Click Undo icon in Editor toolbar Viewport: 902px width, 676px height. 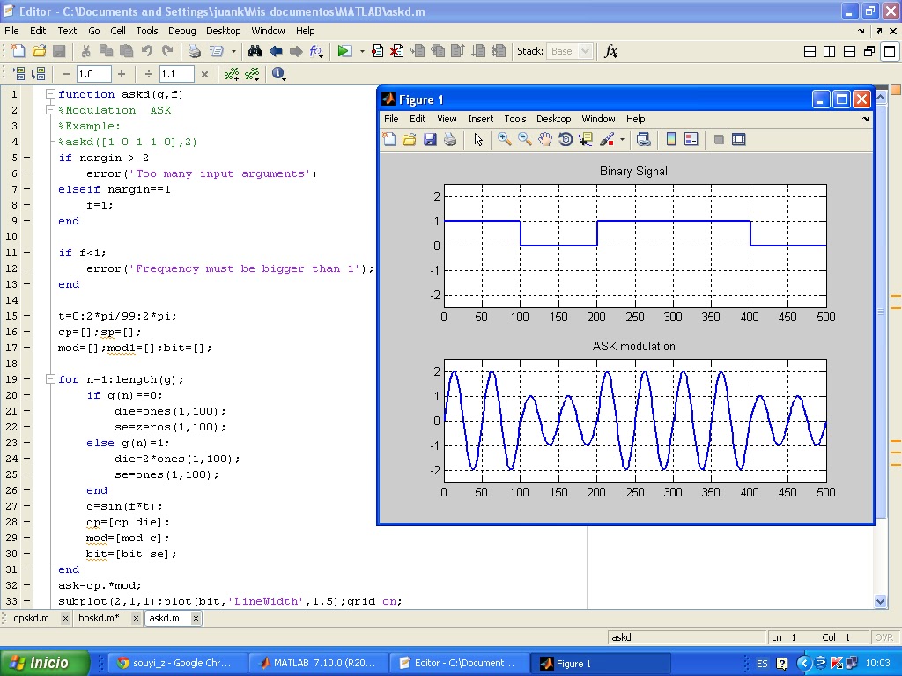point(147,51)
